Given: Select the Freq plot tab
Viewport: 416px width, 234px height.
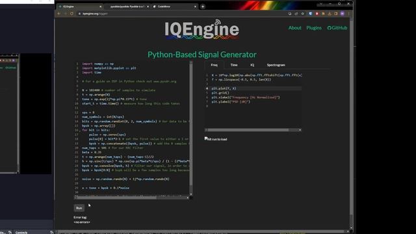Looking at the screenshot, I should [x=214, y=65].
